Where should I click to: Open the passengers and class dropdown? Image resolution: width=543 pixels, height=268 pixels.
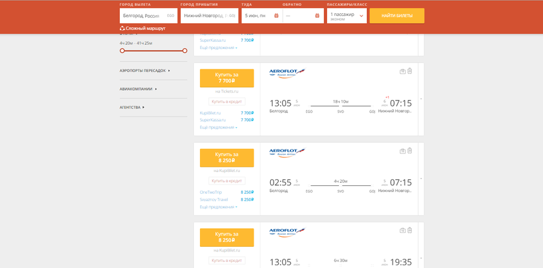coord(347,16)
